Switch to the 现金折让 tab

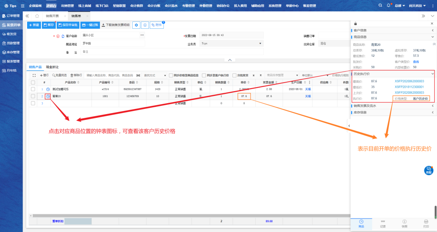[52, 67]
